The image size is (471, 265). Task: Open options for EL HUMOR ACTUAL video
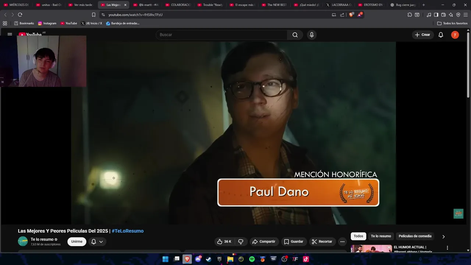(x=447, y=248)
